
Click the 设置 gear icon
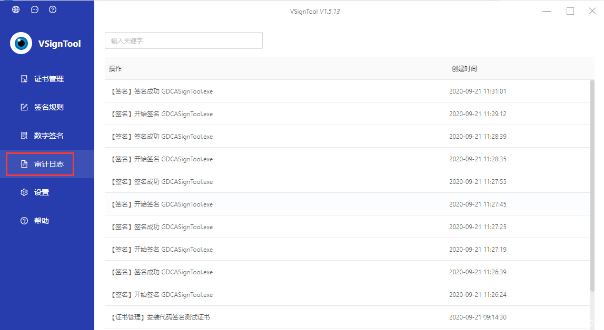click(24, 192)
